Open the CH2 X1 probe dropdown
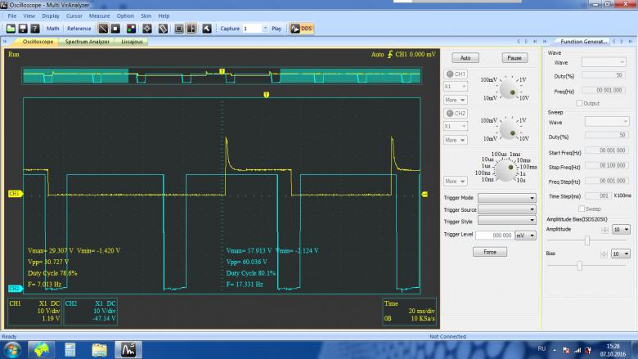This screenshot has width=638, height=359. tap(456, 127)
